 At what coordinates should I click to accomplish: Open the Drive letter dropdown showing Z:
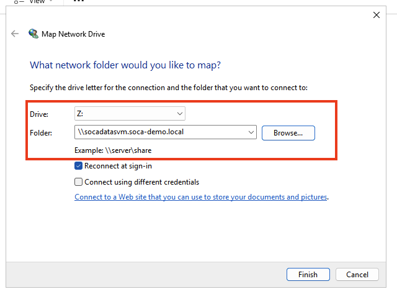coord(130,114)
